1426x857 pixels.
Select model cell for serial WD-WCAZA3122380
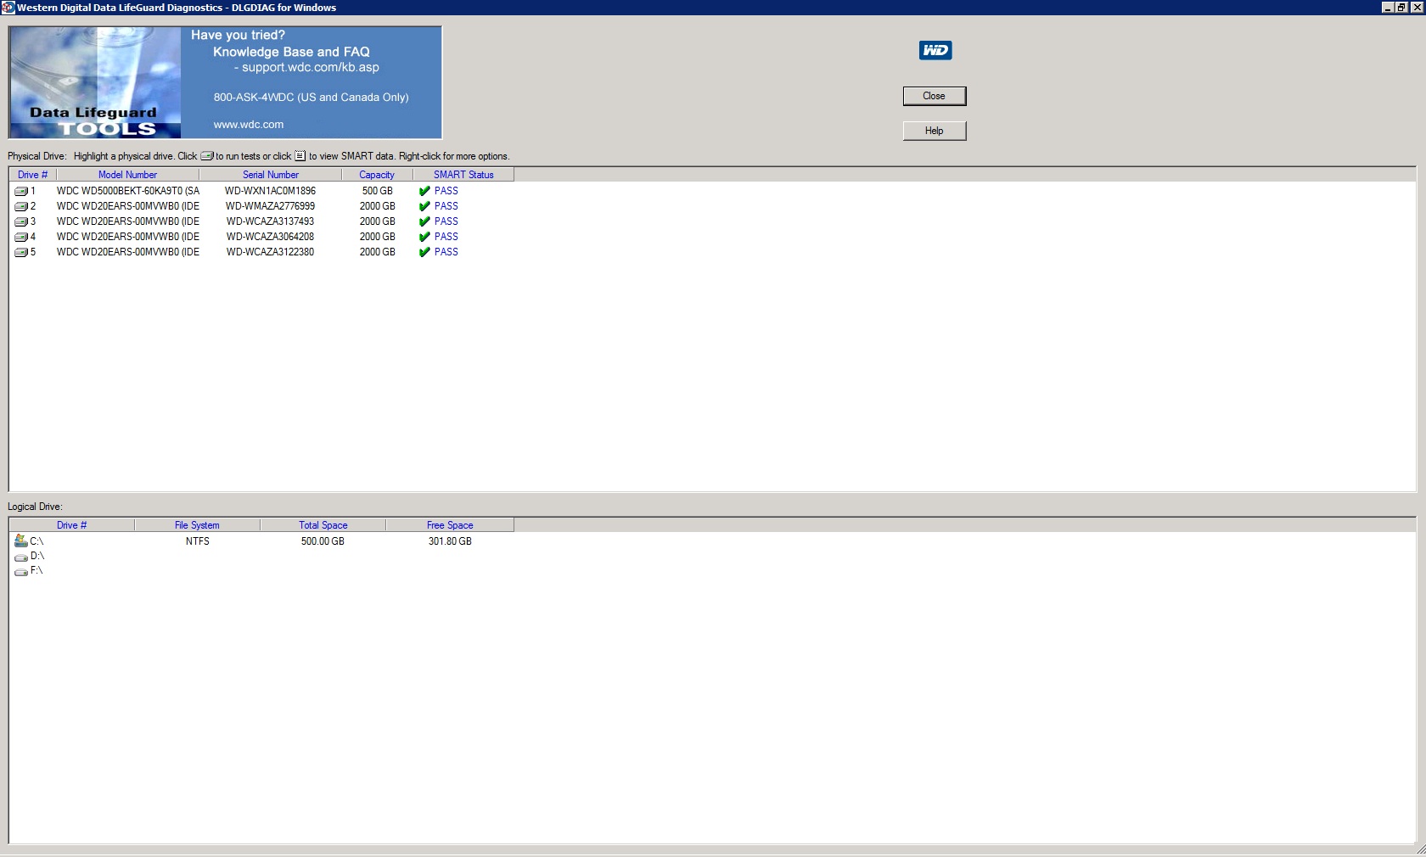(128, 252)
